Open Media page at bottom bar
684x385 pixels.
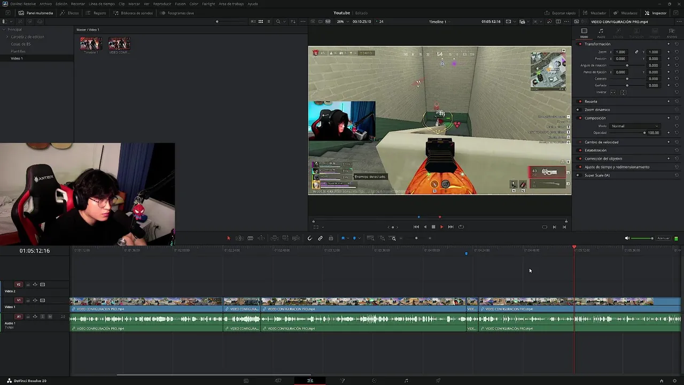(246, 381)
